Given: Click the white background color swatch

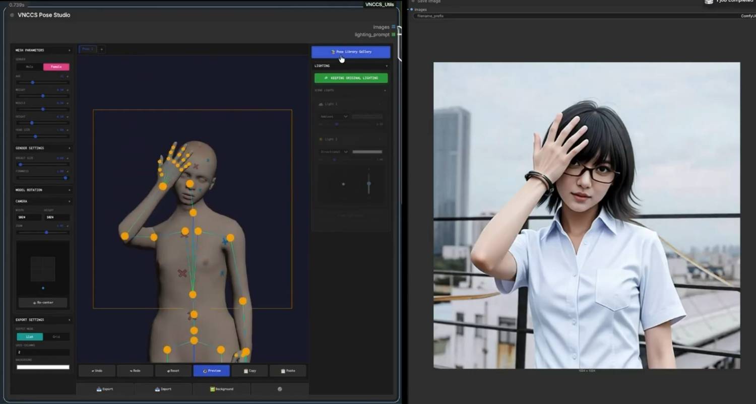Looking at the screenshot, I should [43, 367].
